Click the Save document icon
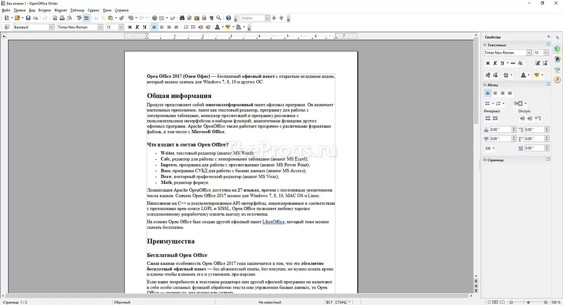This screenshot has height=305, width=563. coord(28,18)
